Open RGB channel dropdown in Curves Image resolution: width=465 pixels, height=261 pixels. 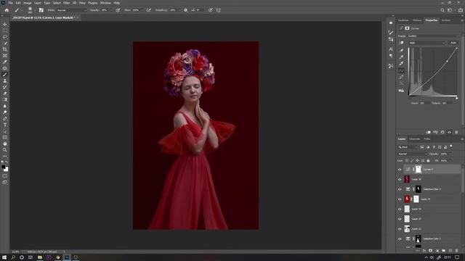426,43
